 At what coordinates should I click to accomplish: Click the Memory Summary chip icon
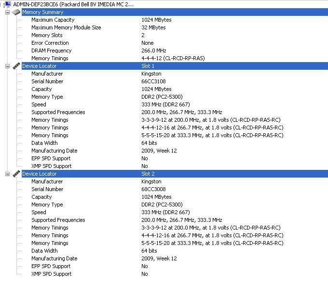(16, 12)
